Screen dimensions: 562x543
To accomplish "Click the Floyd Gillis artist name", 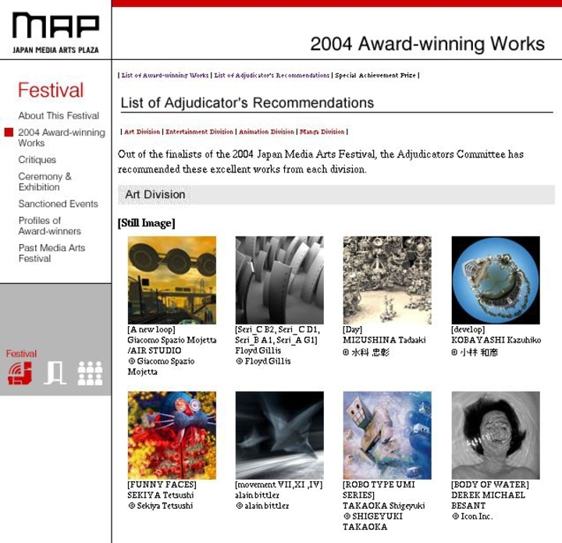I will coord(258,350).
